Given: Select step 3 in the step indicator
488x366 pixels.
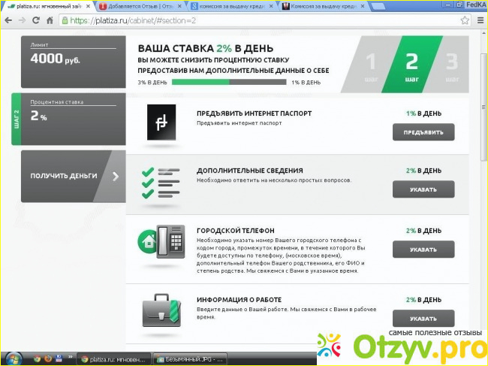Looking at the screenshot, I should tap(452, 65).
